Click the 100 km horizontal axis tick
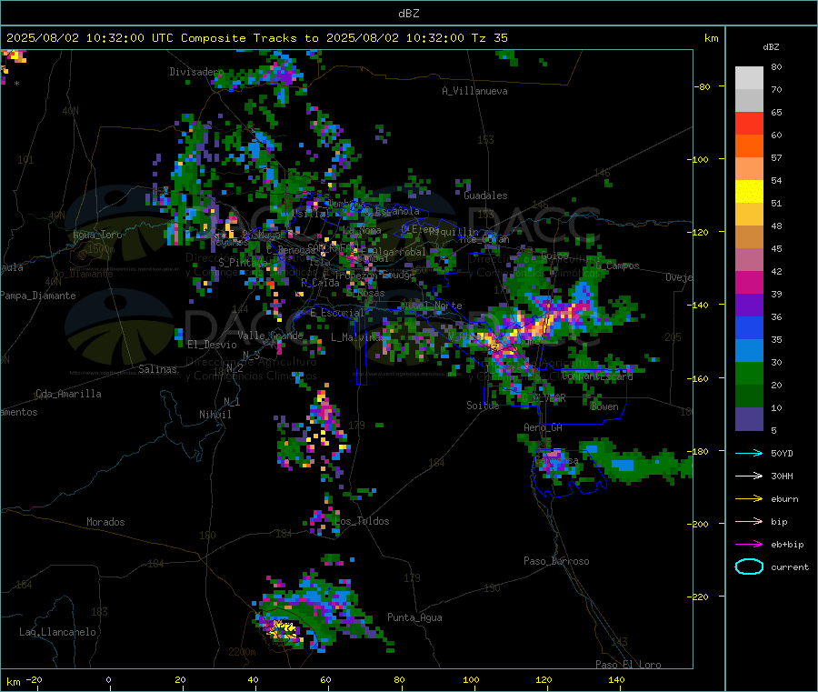The image size is (818, 692). click(x=471, y=679)
